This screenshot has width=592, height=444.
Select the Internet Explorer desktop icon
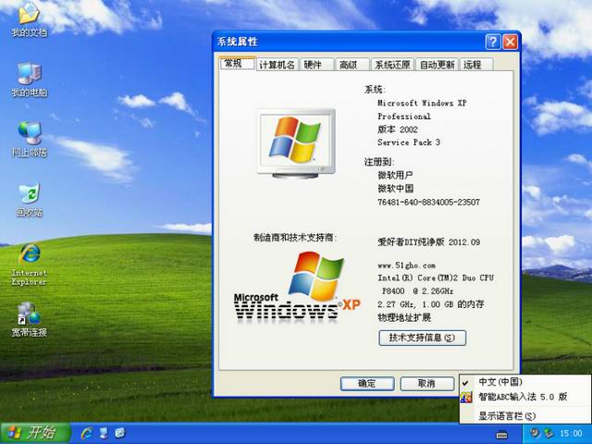pyautogui.click(x=29, y=265)
